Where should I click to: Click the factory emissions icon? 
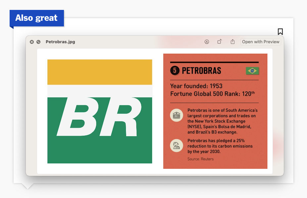[177, 146]
